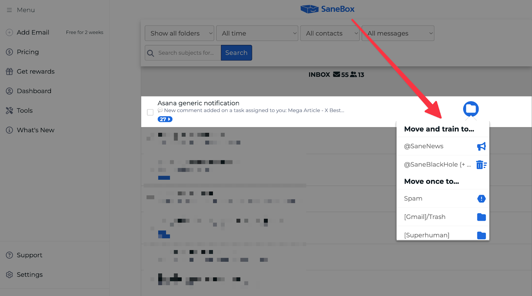532x296 pixels.
Task: Open Add Email link in sidebar
Action: pyautogui.click(x=33, y=33)
